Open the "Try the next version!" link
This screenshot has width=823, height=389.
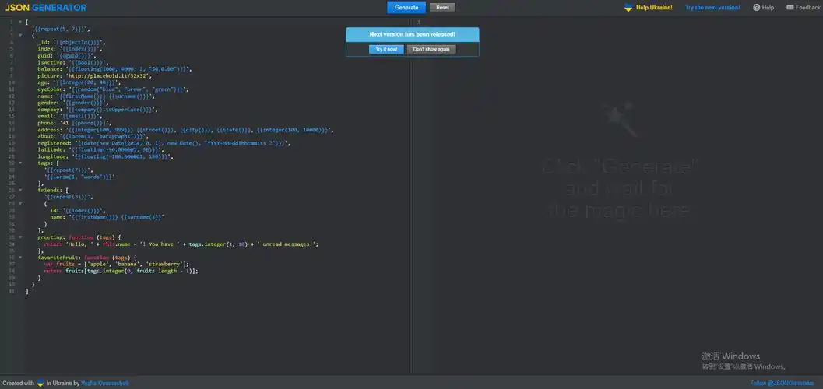712,8
